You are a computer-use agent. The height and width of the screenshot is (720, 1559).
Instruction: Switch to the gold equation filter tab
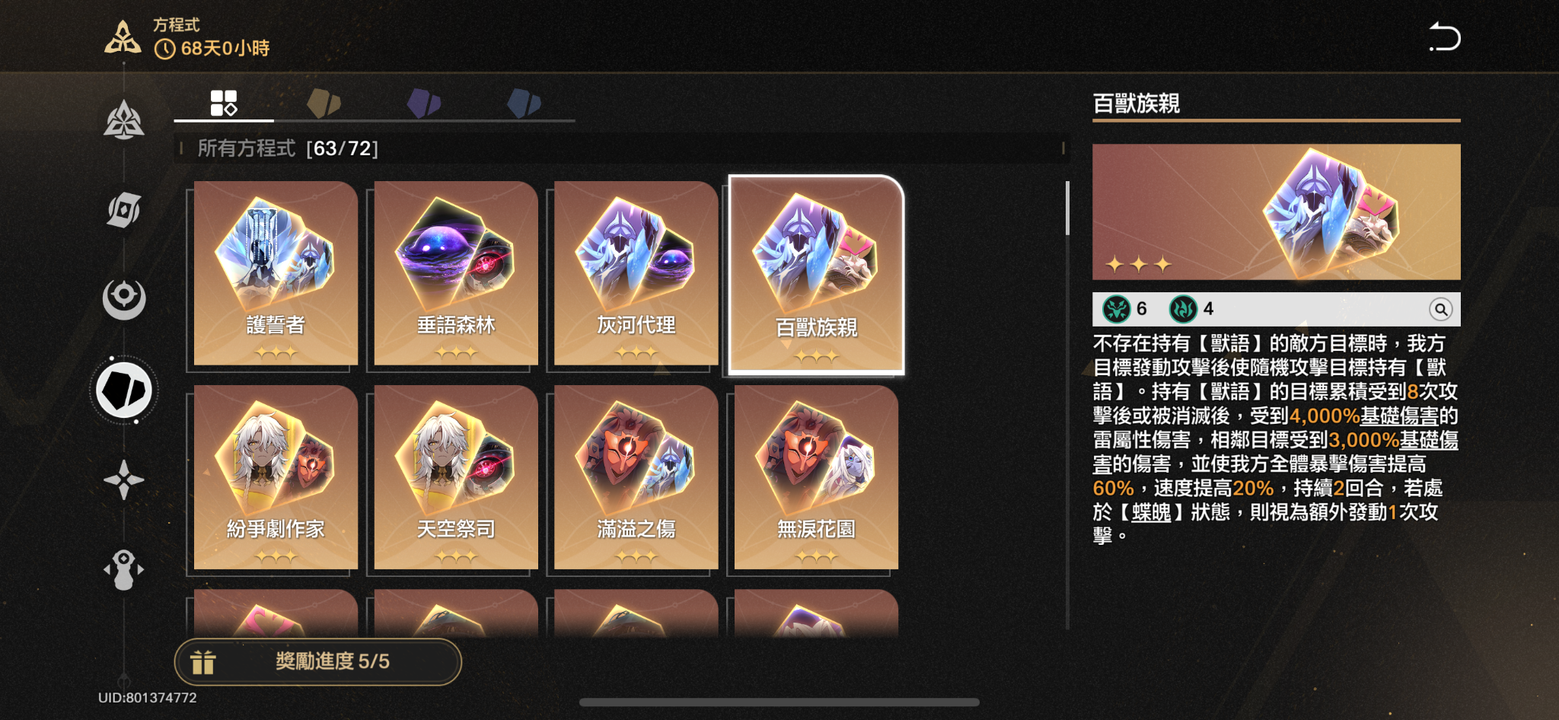(x=324, y=104)
